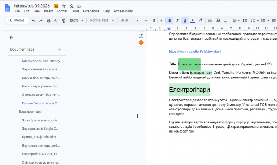Click the yellow extension badge beside title
The height and width of the screenshot is (165, 277).
(x=56, y=6)
